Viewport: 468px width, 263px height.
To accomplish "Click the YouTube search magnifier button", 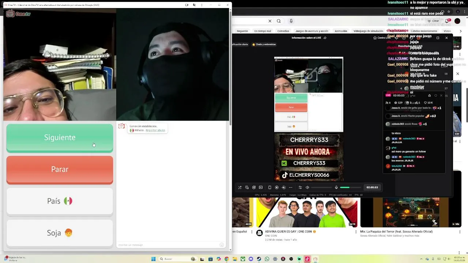I will (279, 21).
